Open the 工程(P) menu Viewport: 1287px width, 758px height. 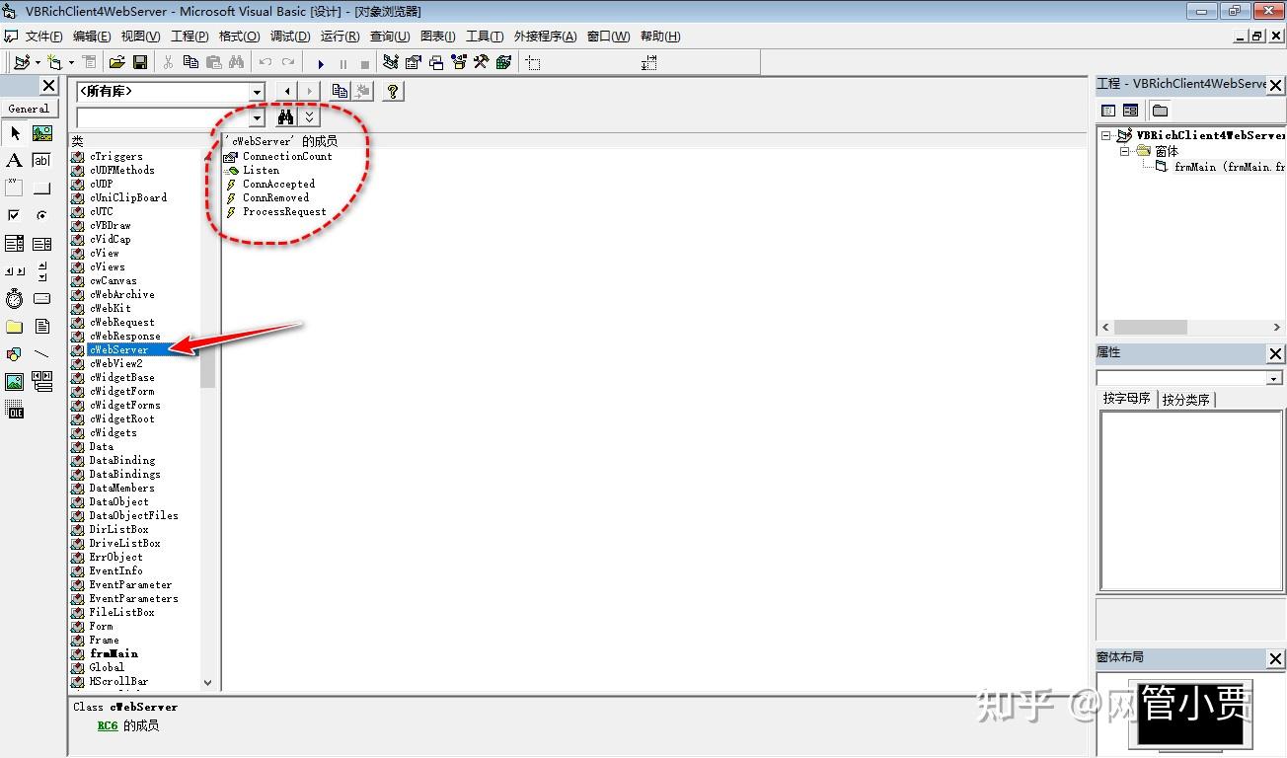coord(189,37)
